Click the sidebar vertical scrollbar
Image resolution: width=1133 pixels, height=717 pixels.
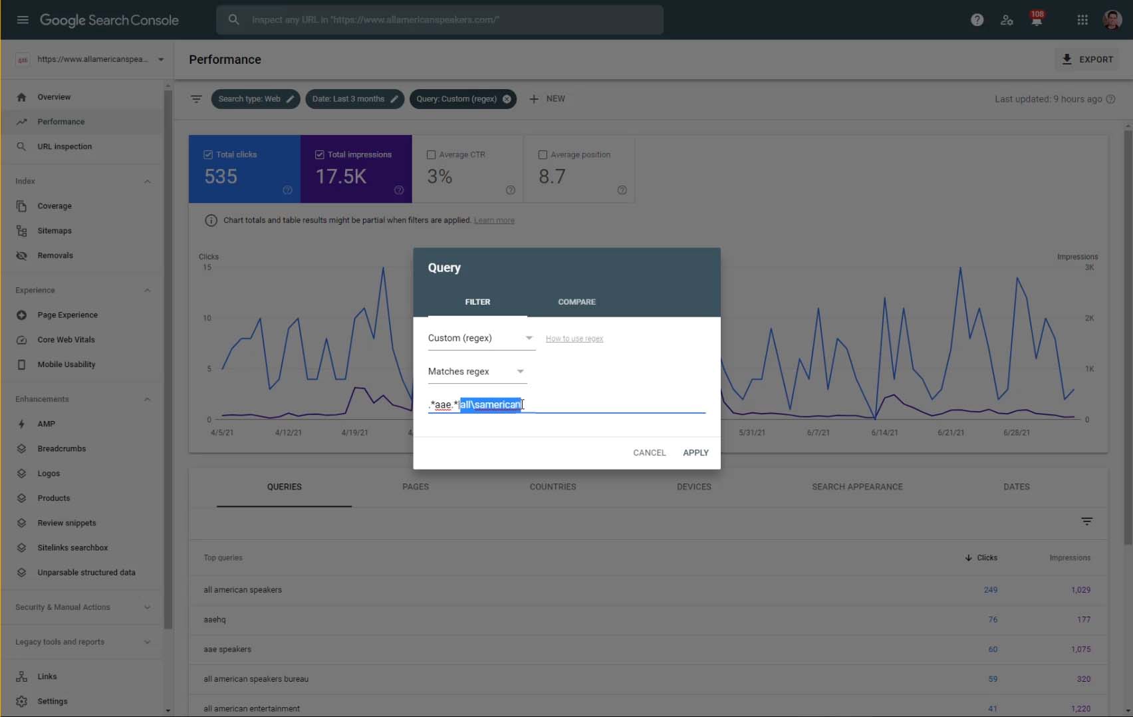tap(168, 359)
